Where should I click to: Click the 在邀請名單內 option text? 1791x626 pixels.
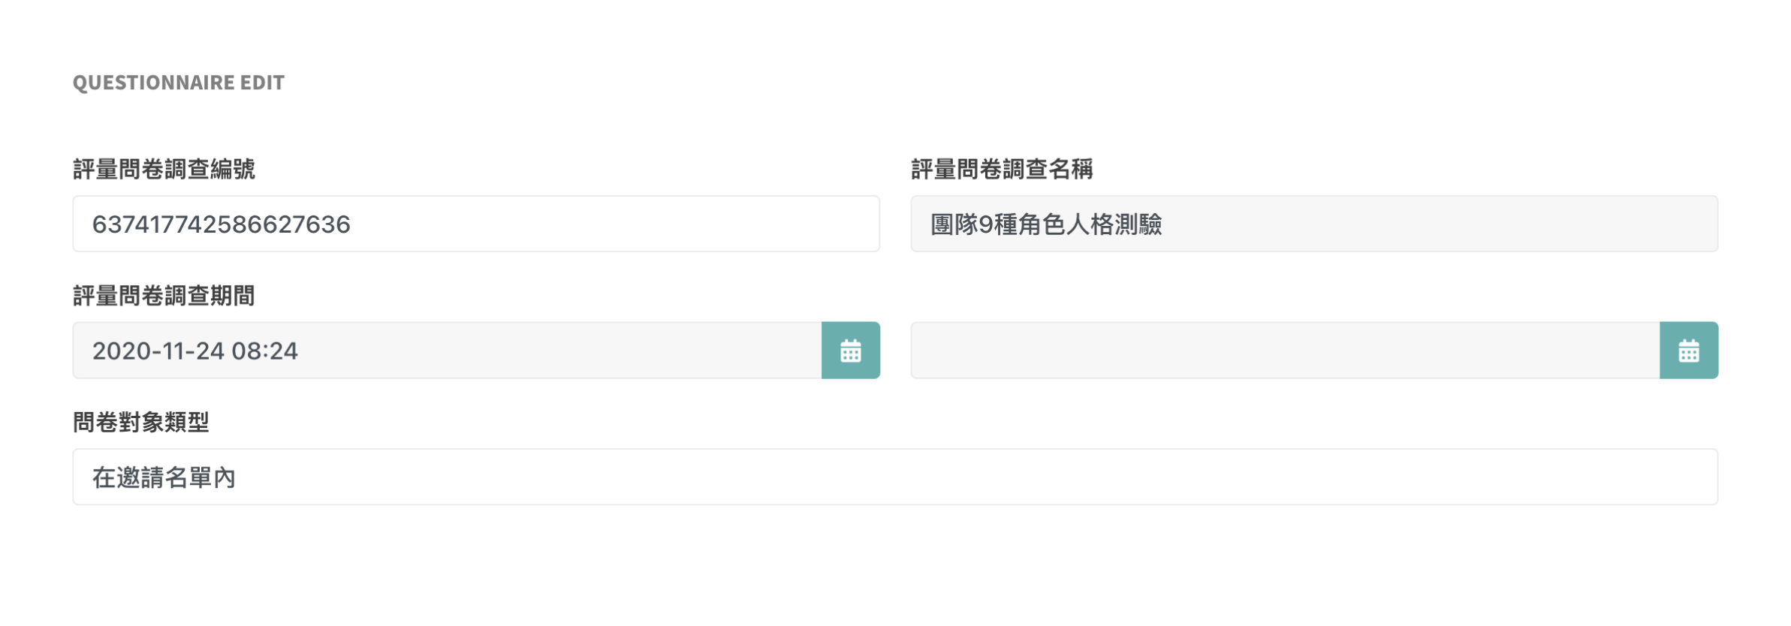click(164, 477)
